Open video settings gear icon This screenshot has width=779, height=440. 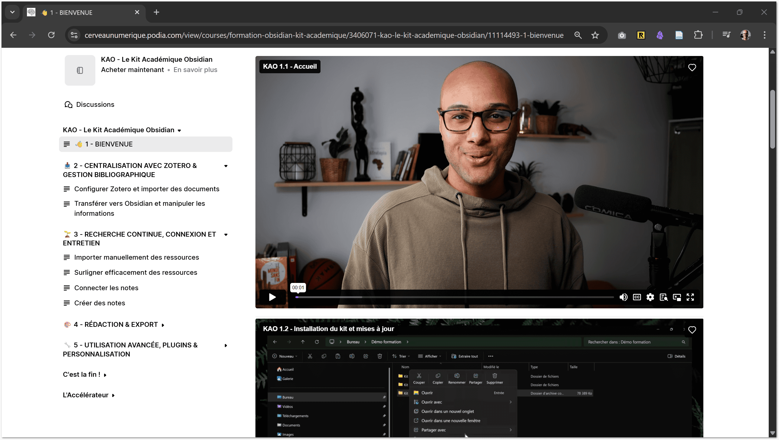pyautogui.click(x=650, y=297)
